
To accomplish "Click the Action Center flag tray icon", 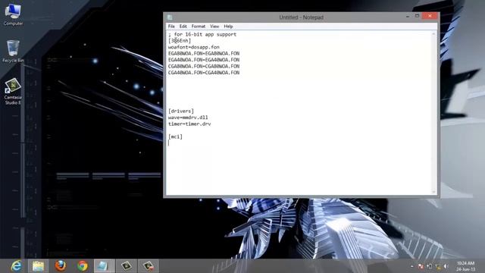I will click(421, 266).
